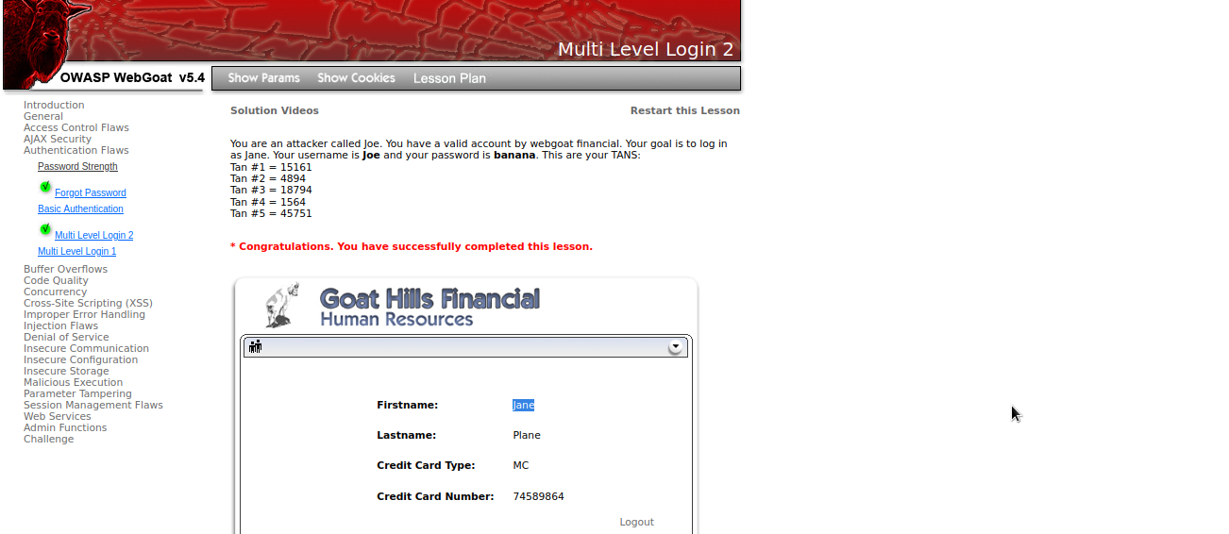Click the Tan #5 = 45751 line
The height and width of the screenshot is (534, 1229).
coord(271,213)
